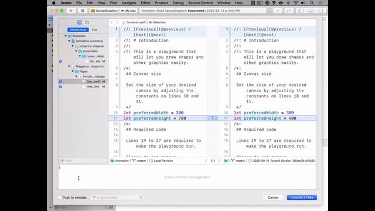
Task: Click the Library plus button in the toolbar
Action: [278, 11]
